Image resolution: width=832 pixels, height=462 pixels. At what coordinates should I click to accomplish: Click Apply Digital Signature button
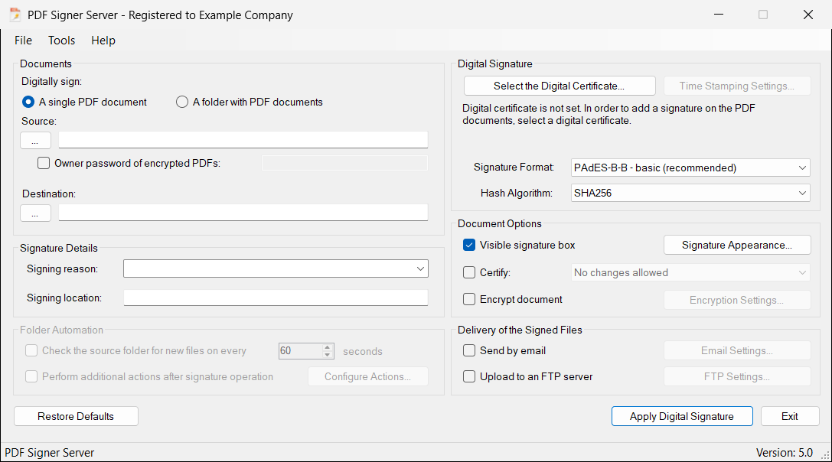(682, 416)
